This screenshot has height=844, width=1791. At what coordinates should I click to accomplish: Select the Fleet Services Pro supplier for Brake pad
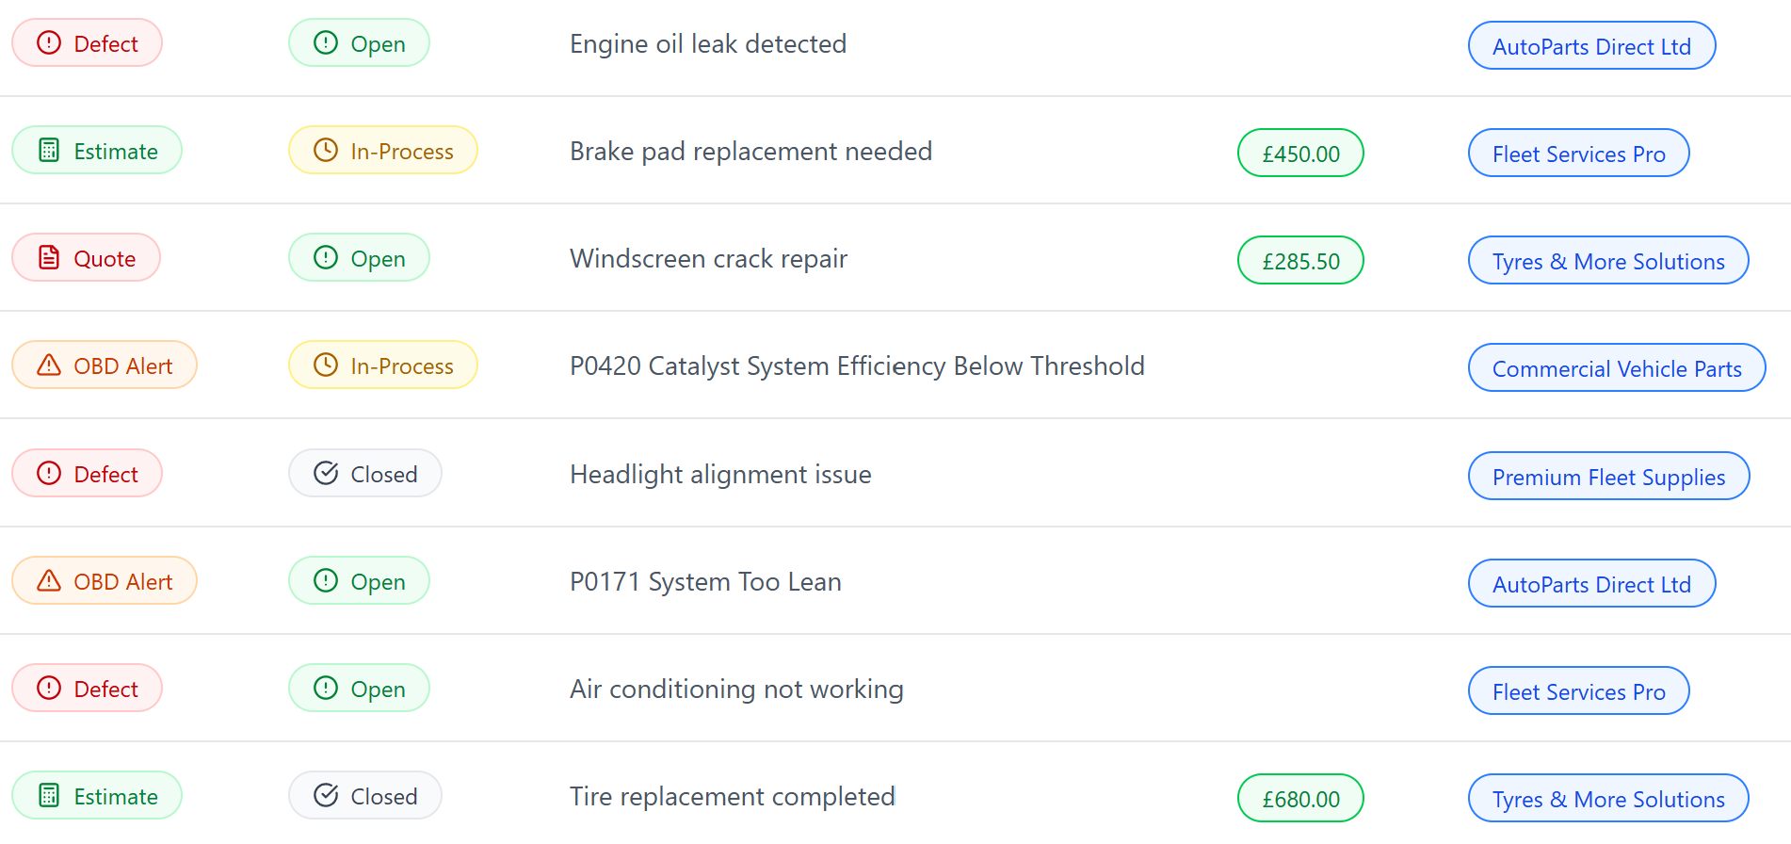[1578, 154]
